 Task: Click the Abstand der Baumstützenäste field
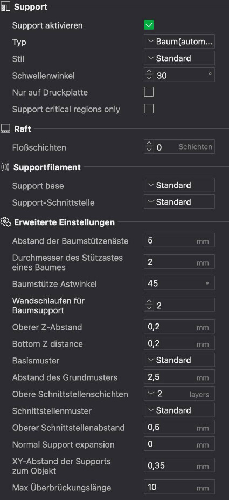click(179, 240)
